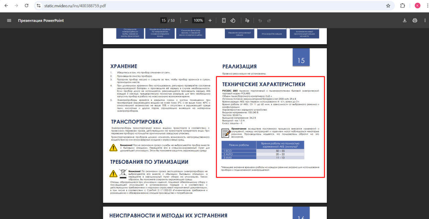Viewport: 429px width, 219px height.
Task: Click the 2 AUTO table cell
Action: point(239,154)
